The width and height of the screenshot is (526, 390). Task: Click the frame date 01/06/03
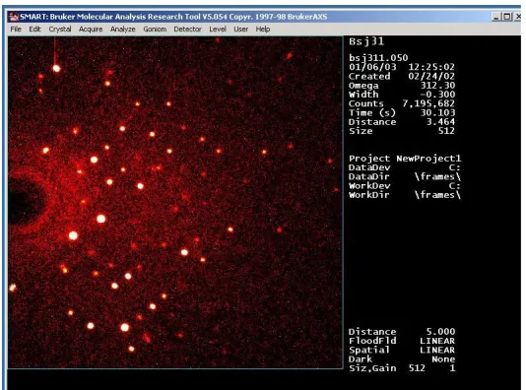372,67
